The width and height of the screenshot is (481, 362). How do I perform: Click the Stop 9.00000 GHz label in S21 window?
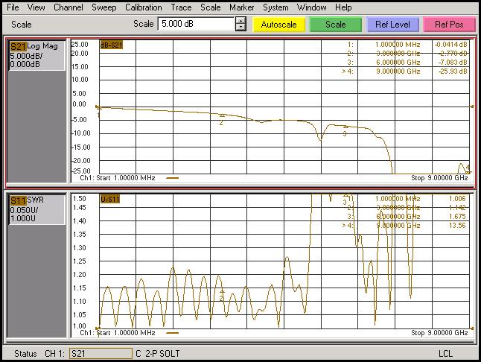439,178
